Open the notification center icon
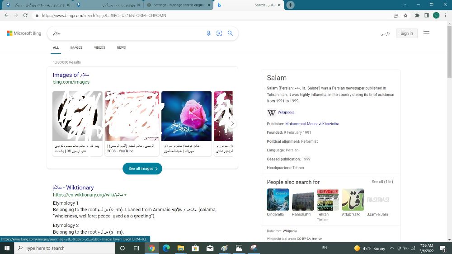 click(443, 248)
